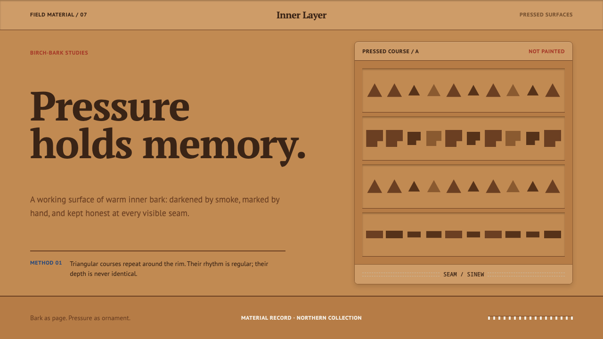This screenshot has height=339, width=603.
Task: Click "MATERIAL RECORD · NORTHERN COLLECTION" in the footer
Action: [301, 318]
